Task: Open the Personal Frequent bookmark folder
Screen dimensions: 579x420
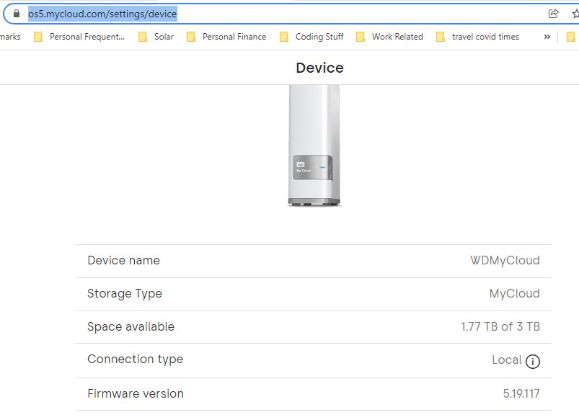Action: (x=79, y=37)
